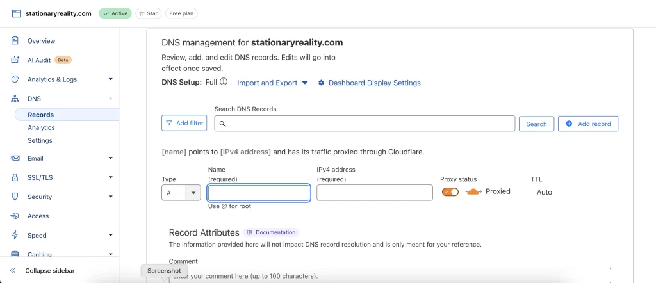Click the plus icon on Add record

coord(569,124)
